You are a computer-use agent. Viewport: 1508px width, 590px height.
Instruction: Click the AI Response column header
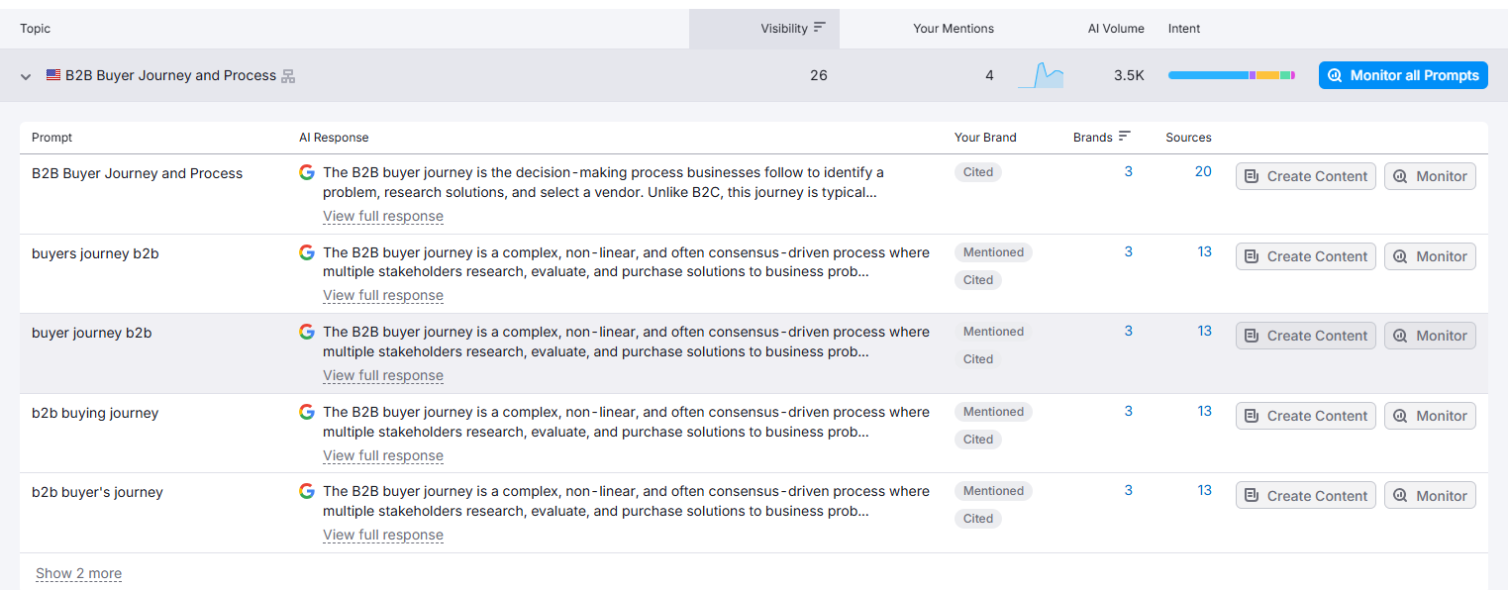coord(334,138)
